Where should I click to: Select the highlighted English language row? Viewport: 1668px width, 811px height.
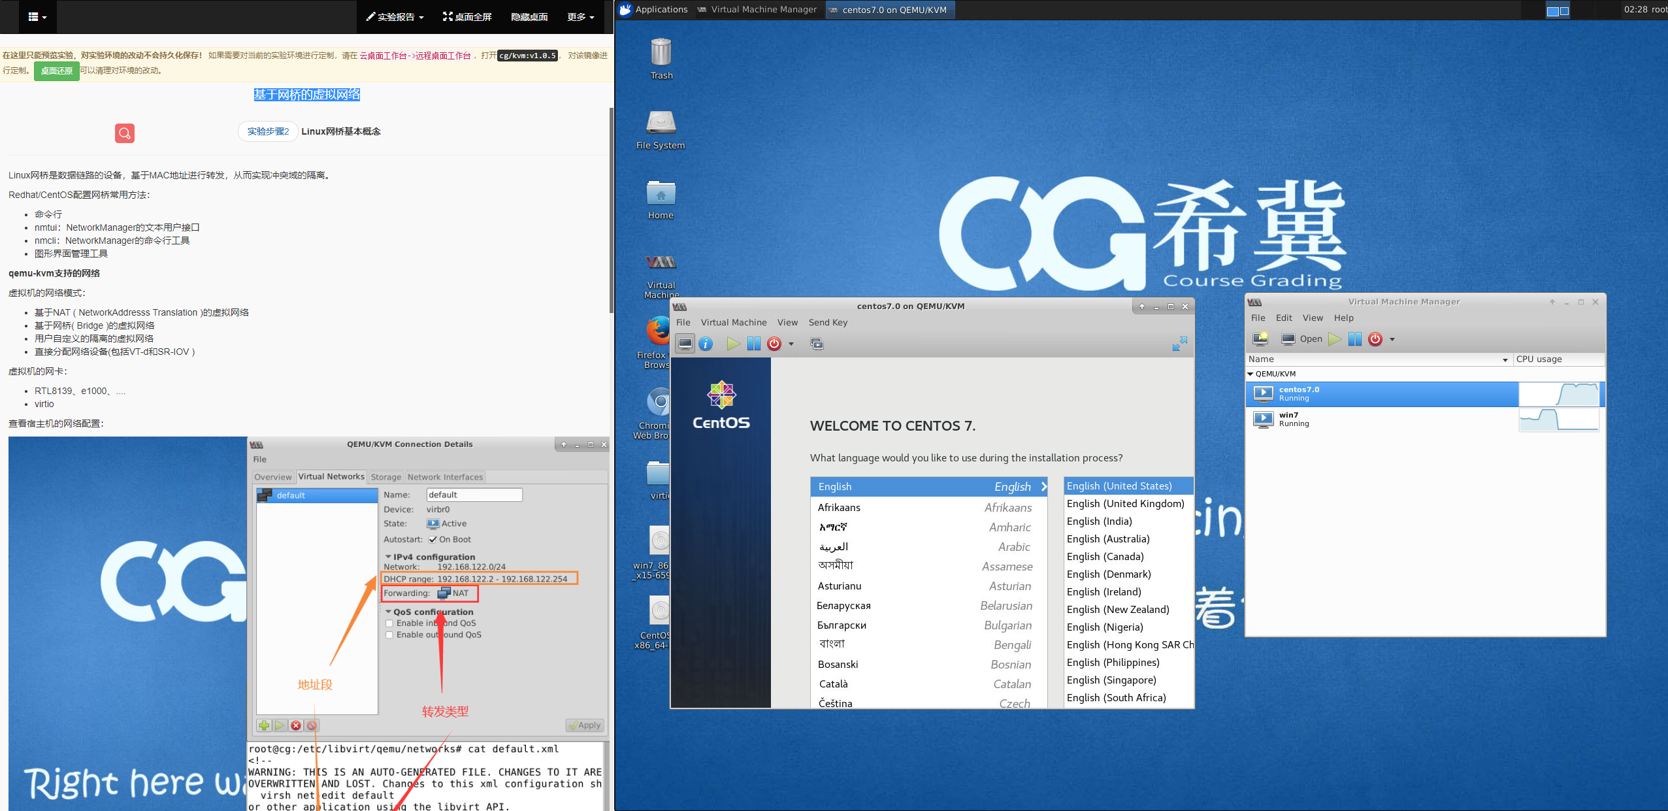tap(928, 487)
